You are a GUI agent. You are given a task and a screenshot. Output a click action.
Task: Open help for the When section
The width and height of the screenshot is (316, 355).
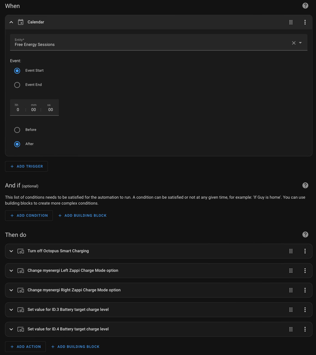pos(305,6)
